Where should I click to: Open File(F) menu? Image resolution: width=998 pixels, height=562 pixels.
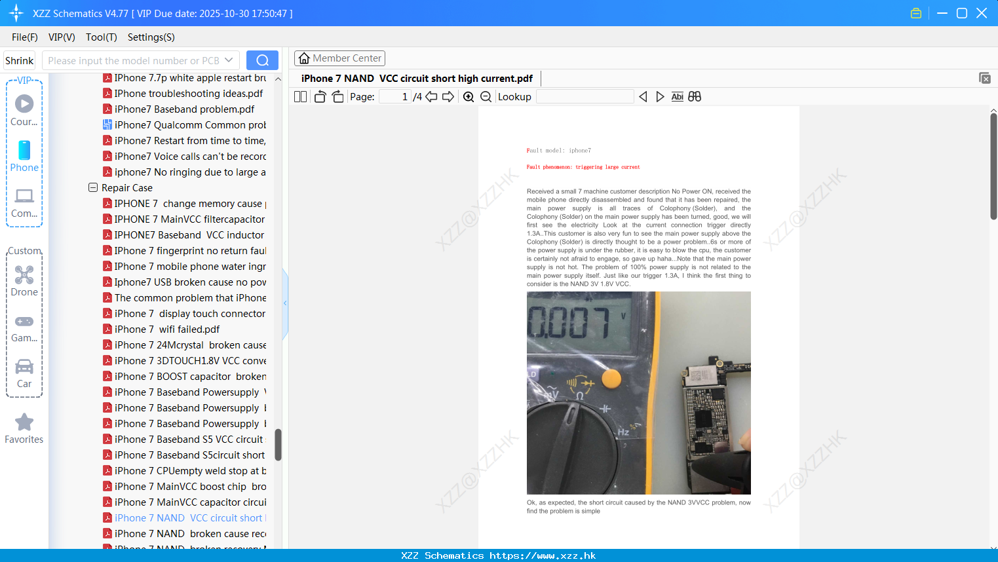pos(25,37)
